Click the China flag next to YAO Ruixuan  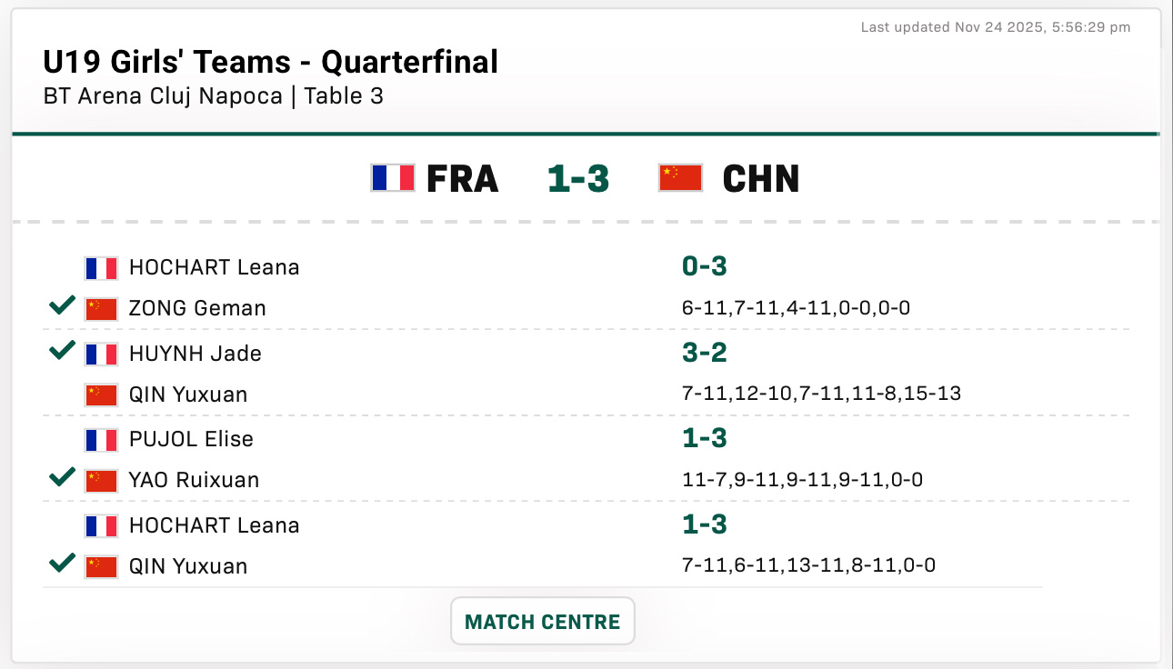(101, 479)
